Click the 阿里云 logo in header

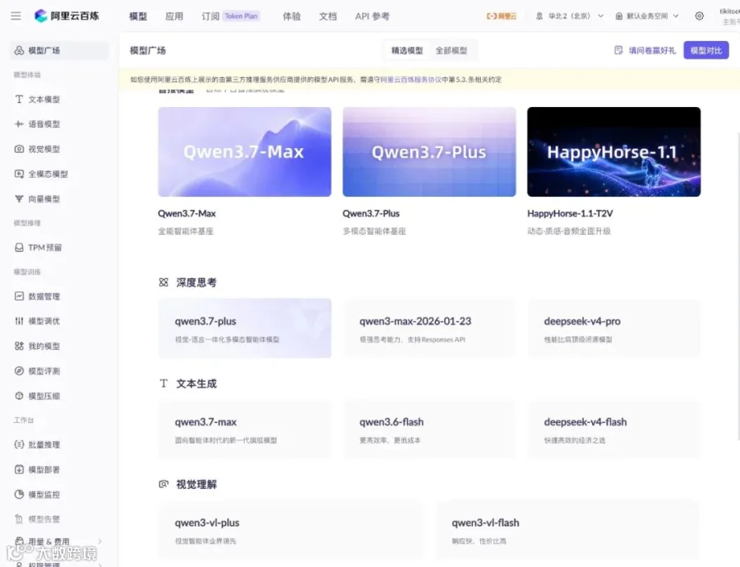coord(502,16)
